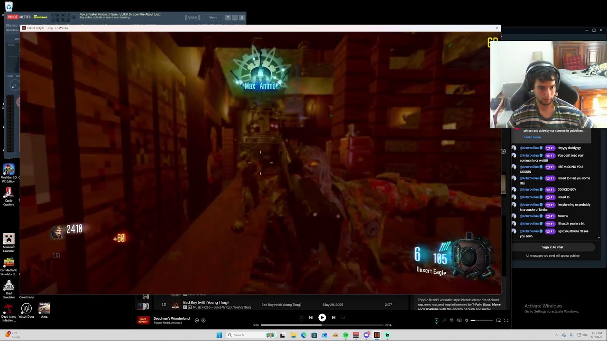Skip to next track in music player

[333, 318]
